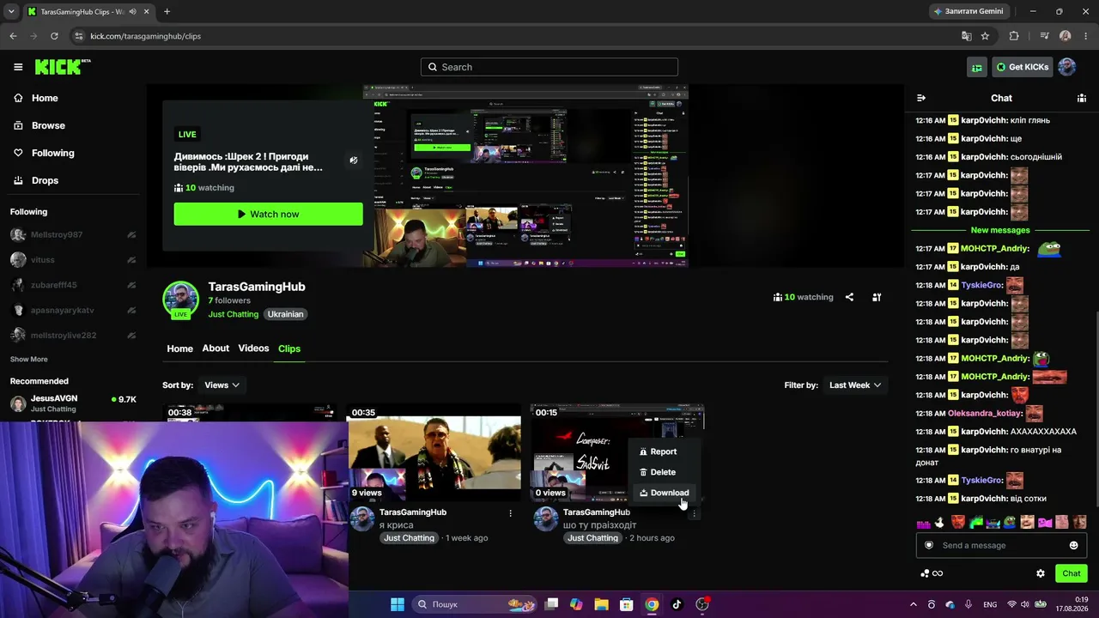Share the TarasGamingHub channel
The image size is (1099, 618).
(x=849, y=297)
